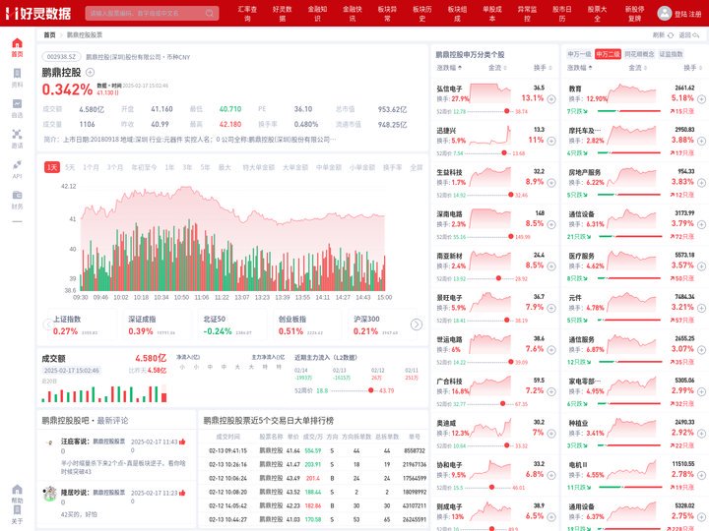Screen dimensions: 709x531
Task: Click the search magnifier icon in header
Action: tap(210, 13)
